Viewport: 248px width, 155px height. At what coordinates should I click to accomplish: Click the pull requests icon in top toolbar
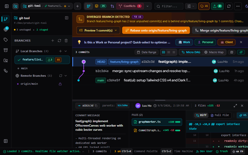pos(112,6)
